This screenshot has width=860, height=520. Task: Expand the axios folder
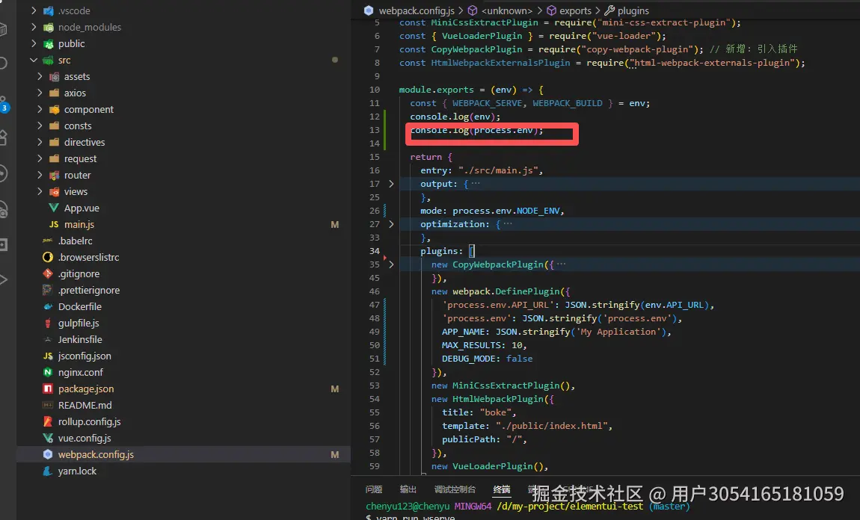40,93
